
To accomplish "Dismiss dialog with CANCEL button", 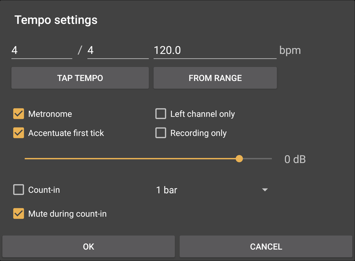I will 266,247.
